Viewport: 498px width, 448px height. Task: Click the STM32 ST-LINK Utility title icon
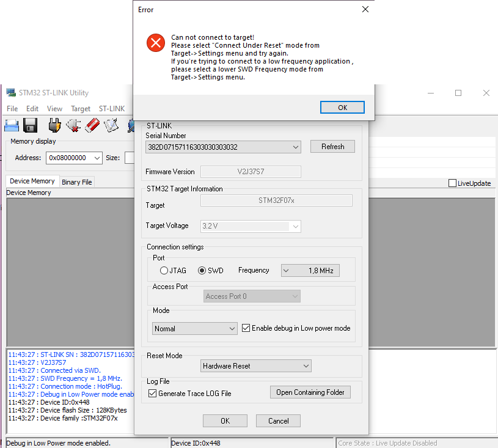[11, 92]
